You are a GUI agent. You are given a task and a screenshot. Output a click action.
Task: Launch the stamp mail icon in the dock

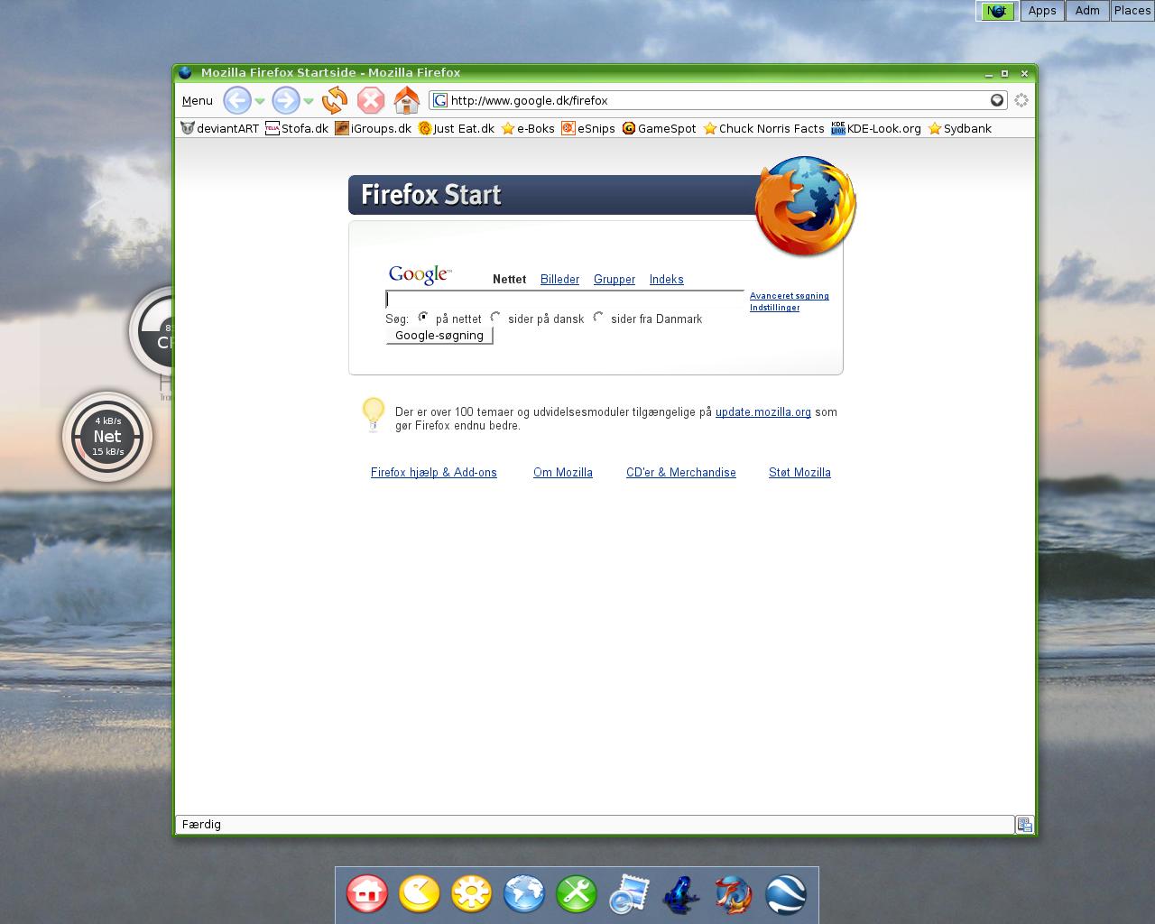tap(629, 894)
